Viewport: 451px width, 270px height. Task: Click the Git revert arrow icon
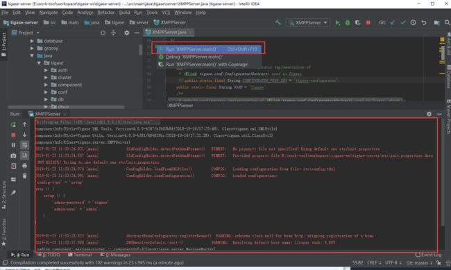point(424,22)
